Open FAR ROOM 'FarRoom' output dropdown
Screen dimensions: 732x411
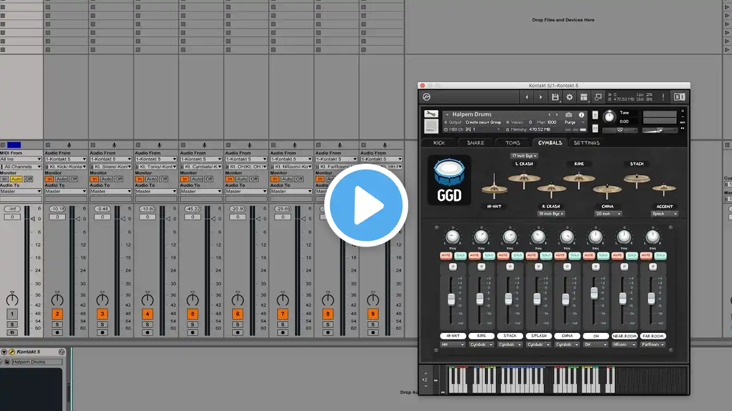point(653,344)
